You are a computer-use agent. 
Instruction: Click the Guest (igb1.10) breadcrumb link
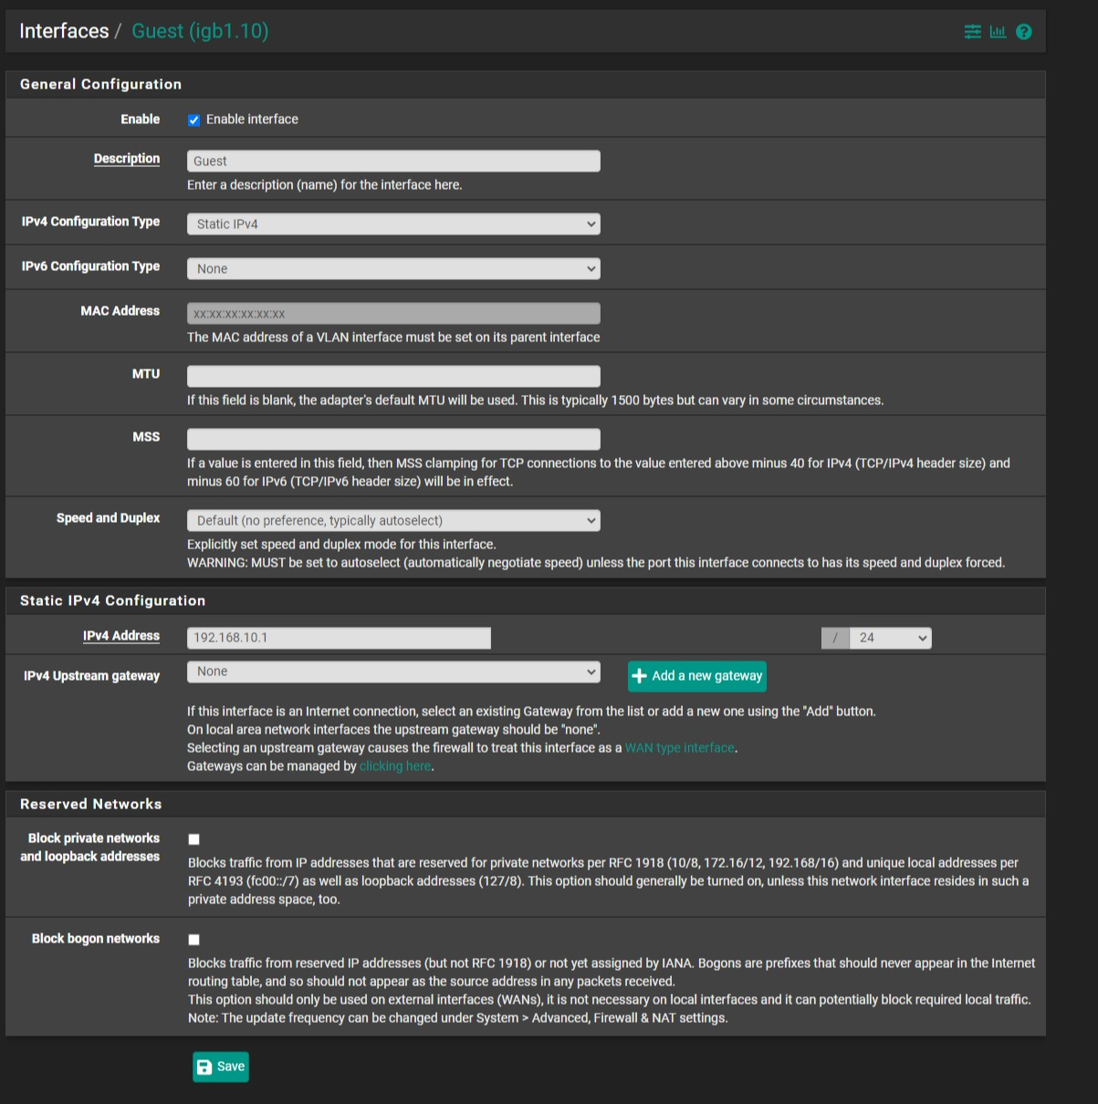[x=200, y=31]
